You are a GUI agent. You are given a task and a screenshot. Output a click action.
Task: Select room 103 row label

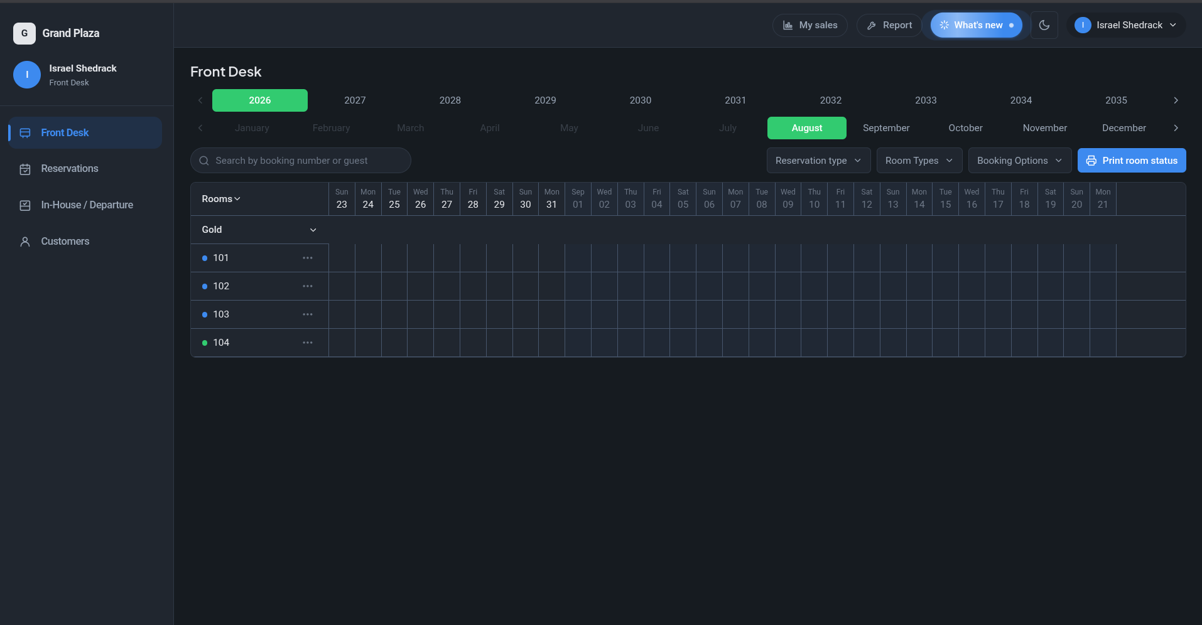point(221,314)
